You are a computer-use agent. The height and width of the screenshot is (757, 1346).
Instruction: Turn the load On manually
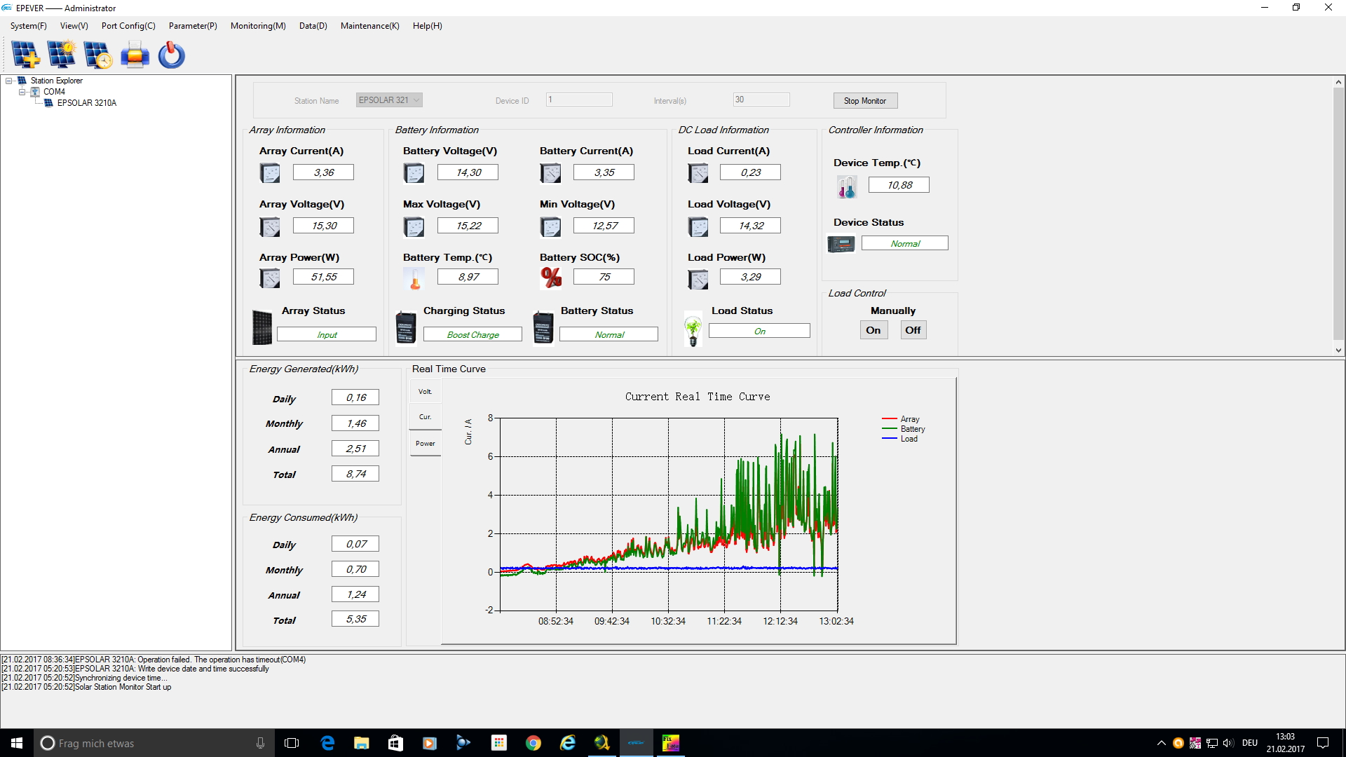tap(873, 330)
